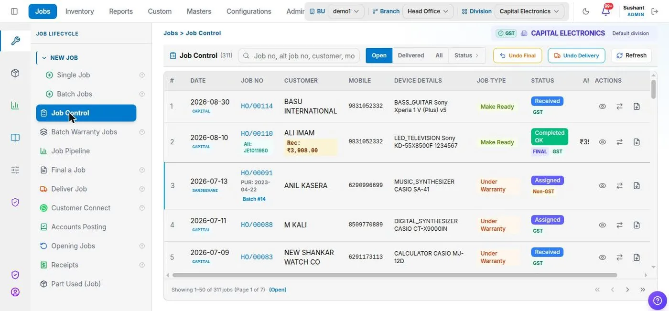Screen dimensions: 669x311
Task: Click the table vertical scrollbar
Action: tap(654, 89)
